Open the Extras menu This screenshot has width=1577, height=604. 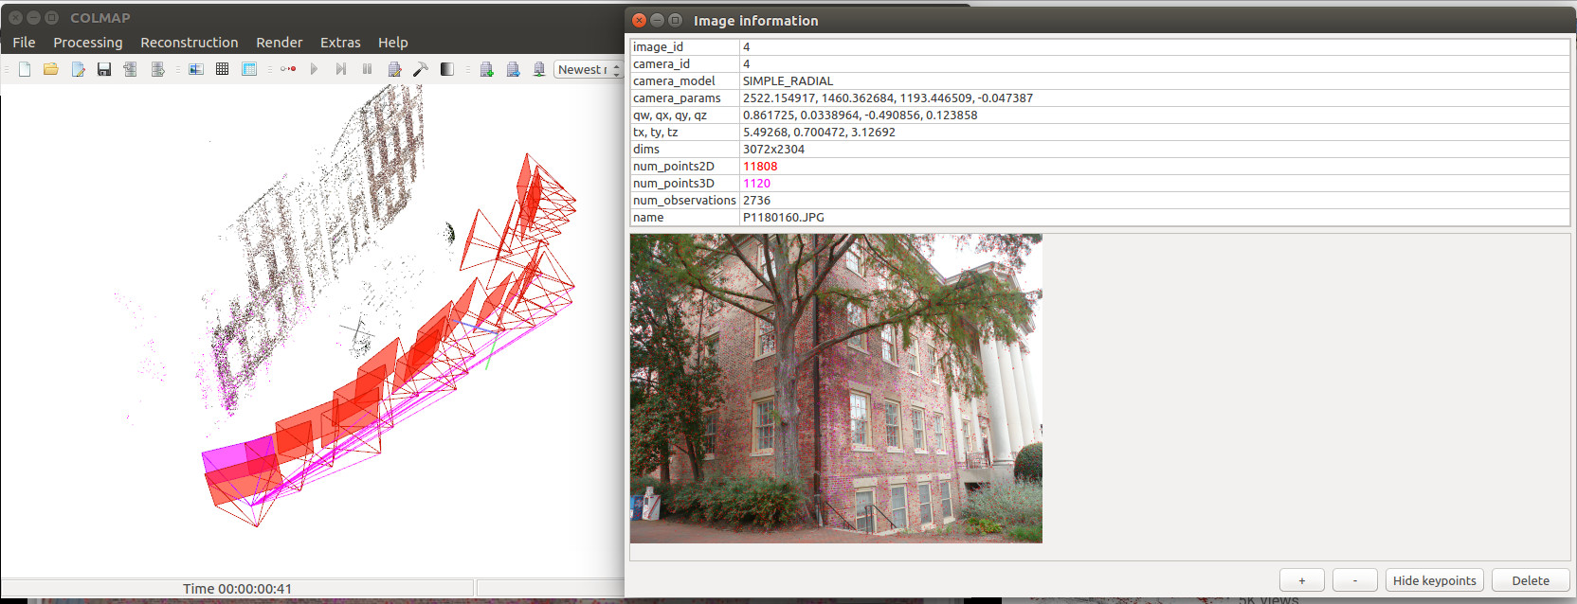340,43
